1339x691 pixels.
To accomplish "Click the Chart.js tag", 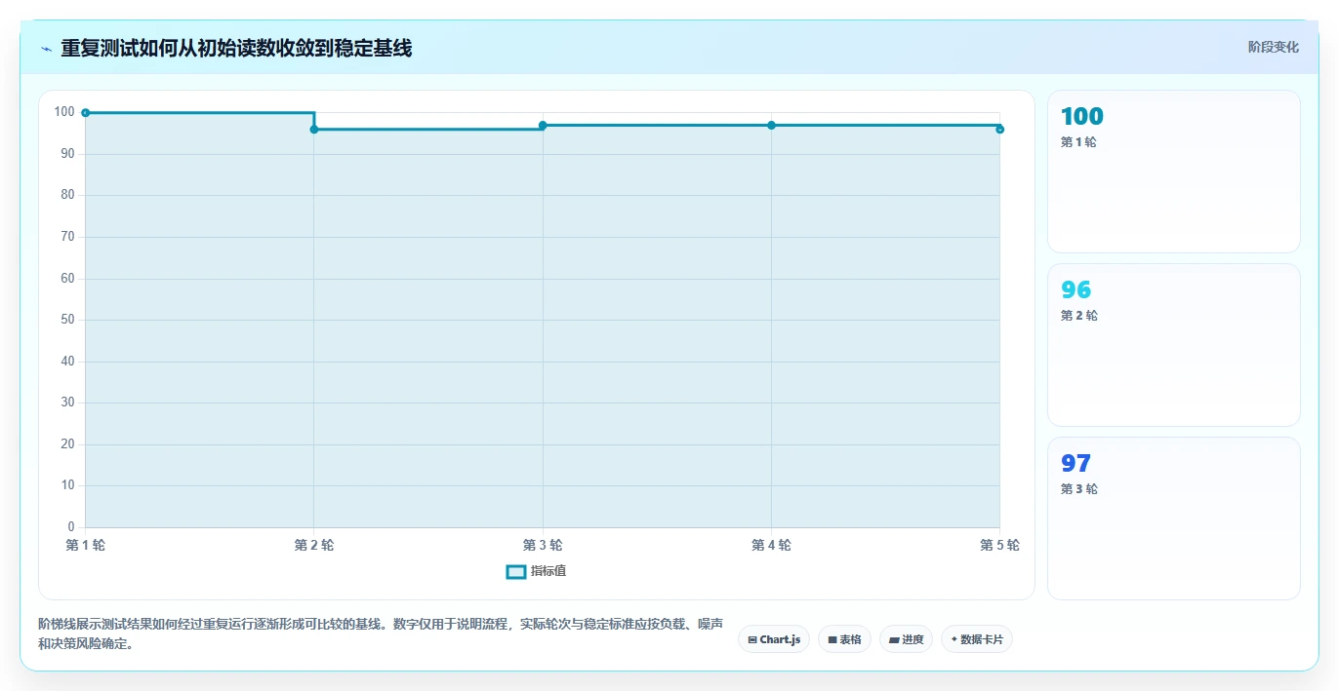I will pos(774,639).
